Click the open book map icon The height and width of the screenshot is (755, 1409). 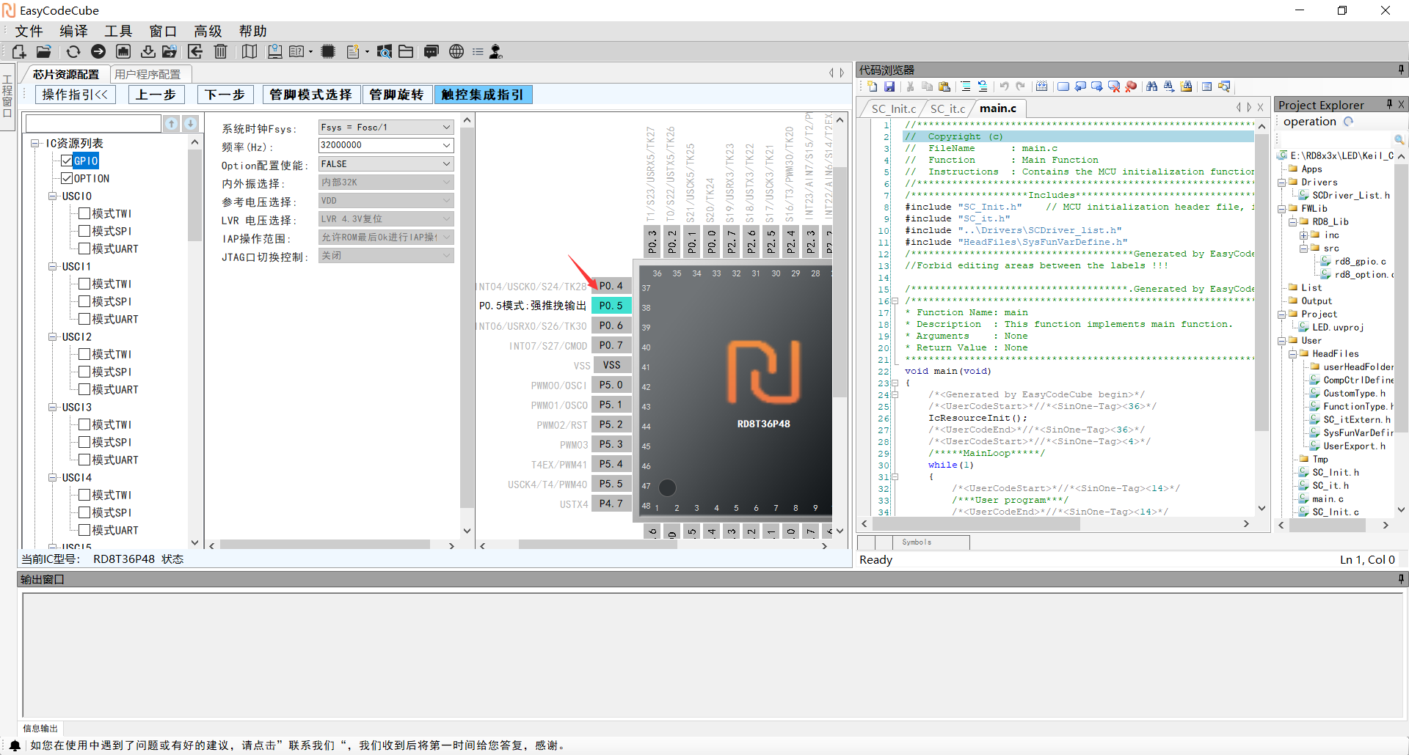coord(250,51)
